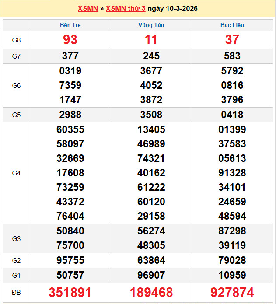Select Bến Tre special prize 351891
Screen dimensions: 276x304
[x=70, y=293]
